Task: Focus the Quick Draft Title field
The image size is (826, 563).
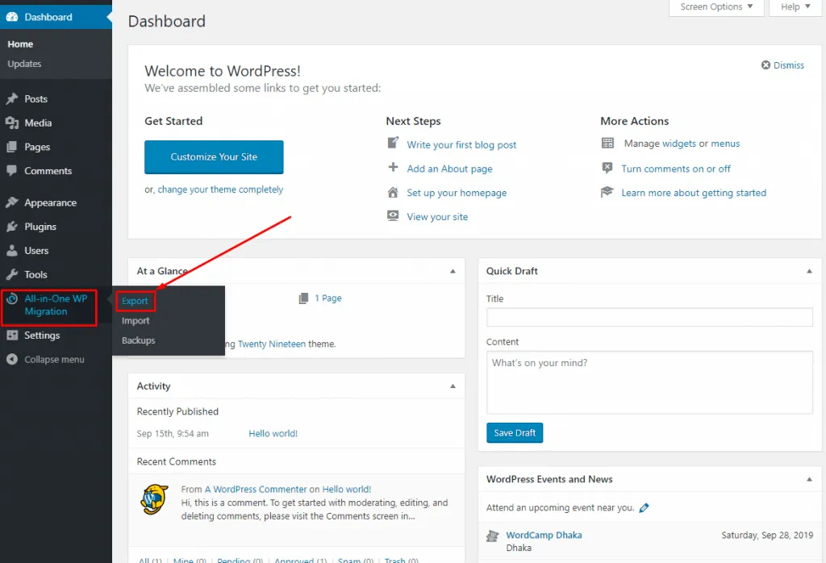Action: click(649, 317)
